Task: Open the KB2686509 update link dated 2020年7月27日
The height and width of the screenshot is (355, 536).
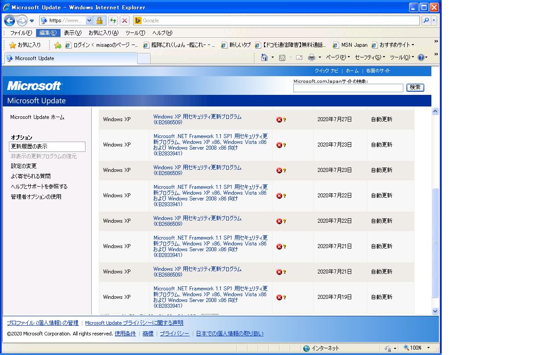Action: (197, 119)
